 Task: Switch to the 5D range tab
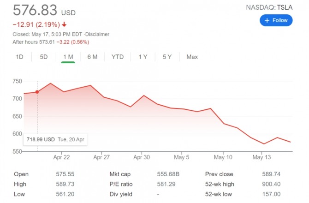pos(44,57)
